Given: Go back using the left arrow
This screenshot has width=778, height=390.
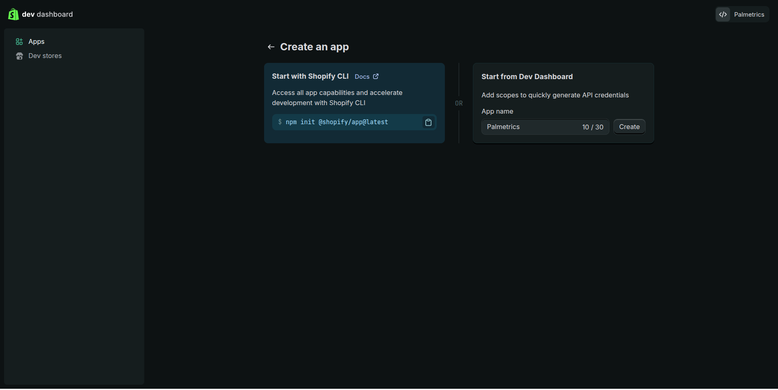Looking at the screenshot, I should 271,47.
